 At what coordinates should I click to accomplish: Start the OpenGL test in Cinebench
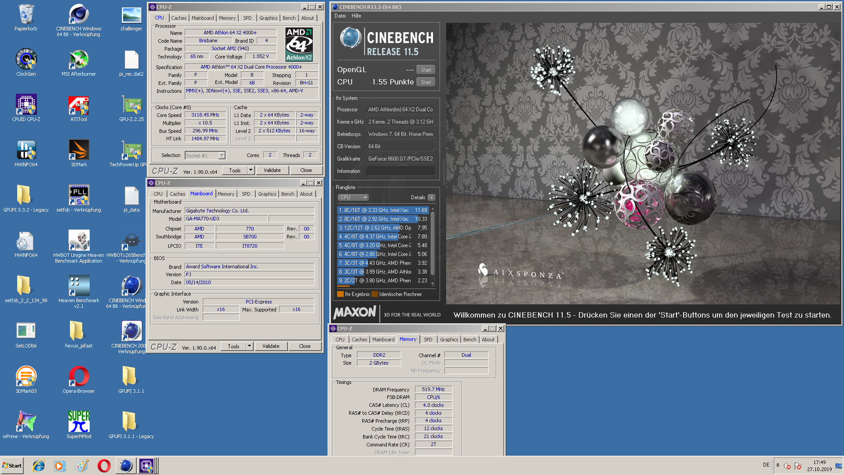[x=426, y=69]
